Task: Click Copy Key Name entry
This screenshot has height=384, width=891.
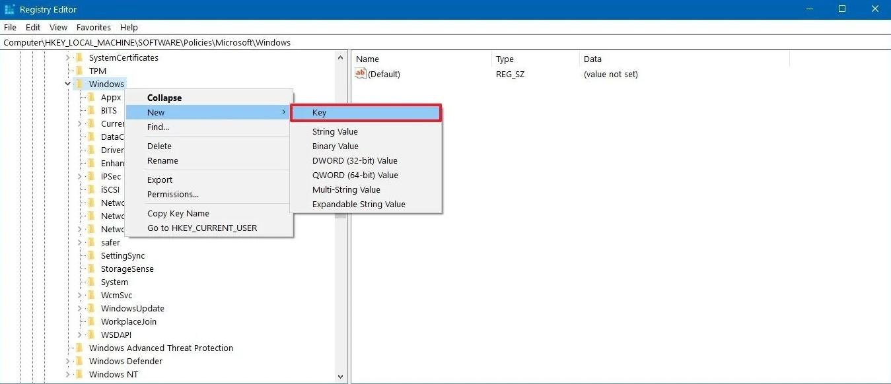Action: (178, 213)
